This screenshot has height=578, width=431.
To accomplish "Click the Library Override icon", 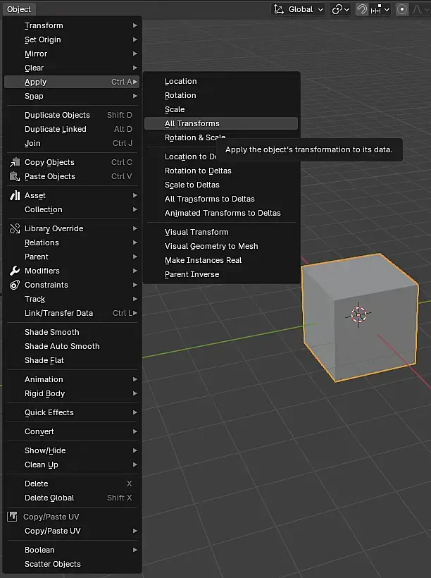I will (15, 228).
